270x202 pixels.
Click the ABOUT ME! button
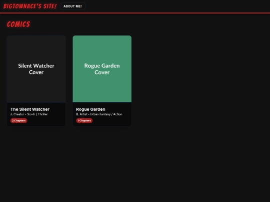[x=72, y=6]
